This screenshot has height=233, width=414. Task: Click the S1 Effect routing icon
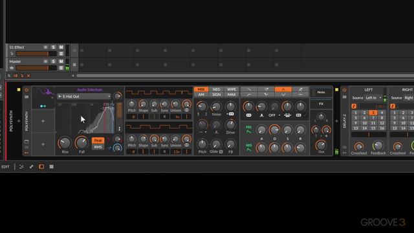[12, 54]
